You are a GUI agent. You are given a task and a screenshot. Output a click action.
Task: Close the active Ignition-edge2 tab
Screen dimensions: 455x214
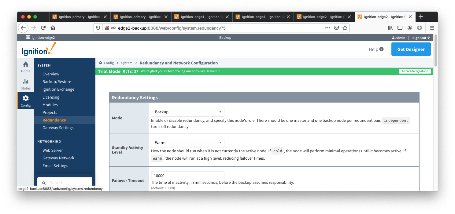coord(410,17)
